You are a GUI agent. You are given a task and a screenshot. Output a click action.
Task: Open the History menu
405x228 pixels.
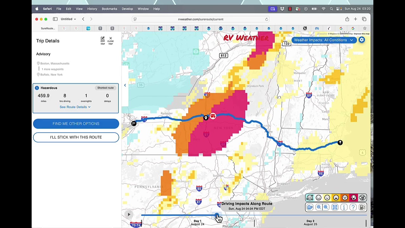pos(92,9)
